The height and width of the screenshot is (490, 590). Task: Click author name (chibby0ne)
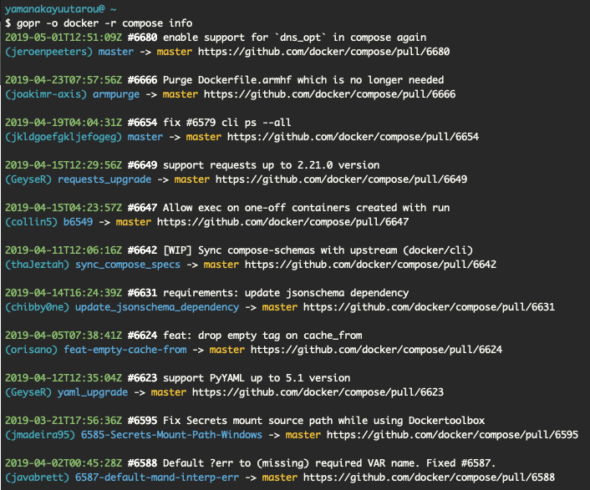(37, 307)
